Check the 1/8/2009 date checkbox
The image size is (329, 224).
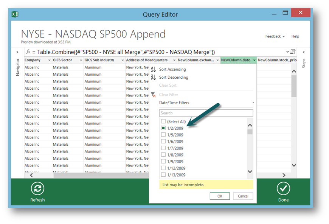pos(163,155)
